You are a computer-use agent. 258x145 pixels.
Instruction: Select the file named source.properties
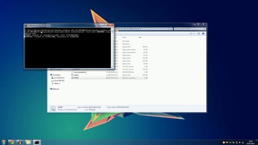tap(80, 72)
